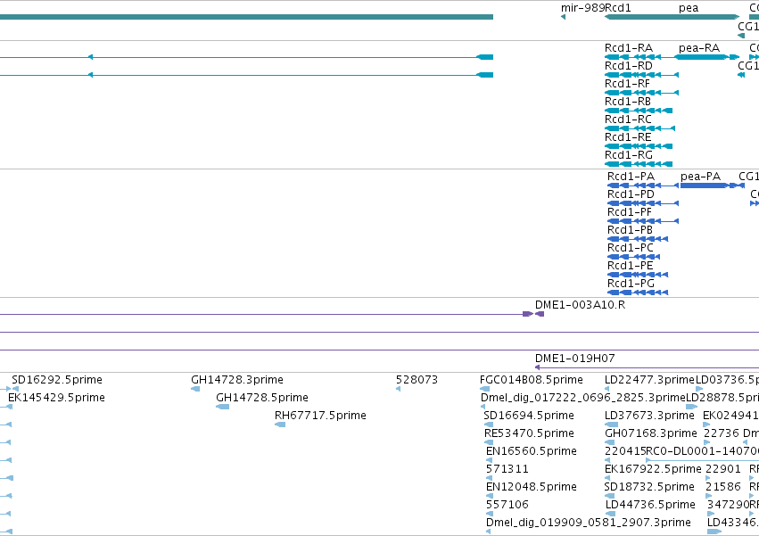Click the SD16694.5prime EST
The height and width of the screenshot is (536, 759).
click(x=489, y=425)
